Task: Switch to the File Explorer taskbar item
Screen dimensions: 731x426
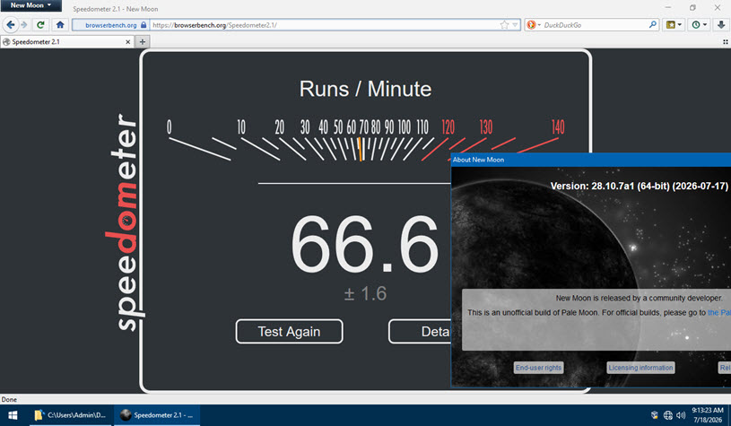Action: click(71, 415)
